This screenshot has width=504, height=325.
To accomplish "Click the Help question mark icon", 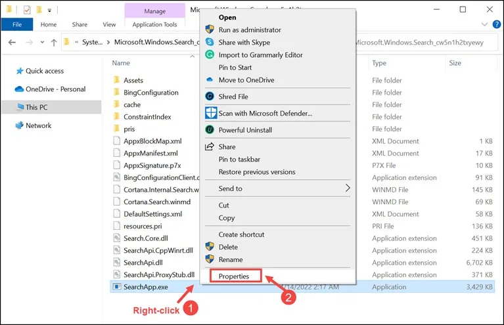I will click(496, 24).
